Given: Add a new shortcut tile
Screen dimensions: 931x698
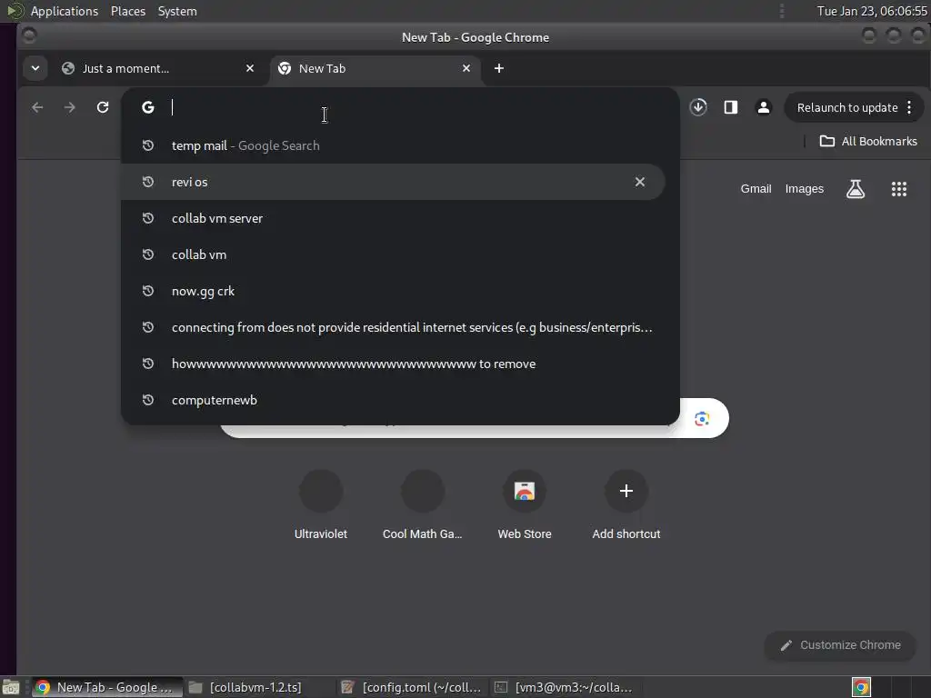Looking at the screenshot, I should click(x=626, y=504).
